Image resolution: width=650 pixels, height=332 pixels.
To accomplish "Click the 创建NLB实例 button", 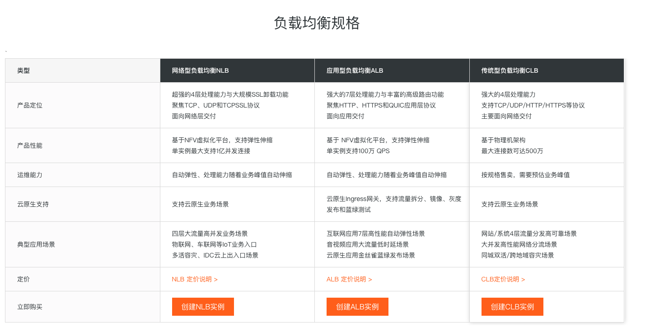I will (203, 307).
